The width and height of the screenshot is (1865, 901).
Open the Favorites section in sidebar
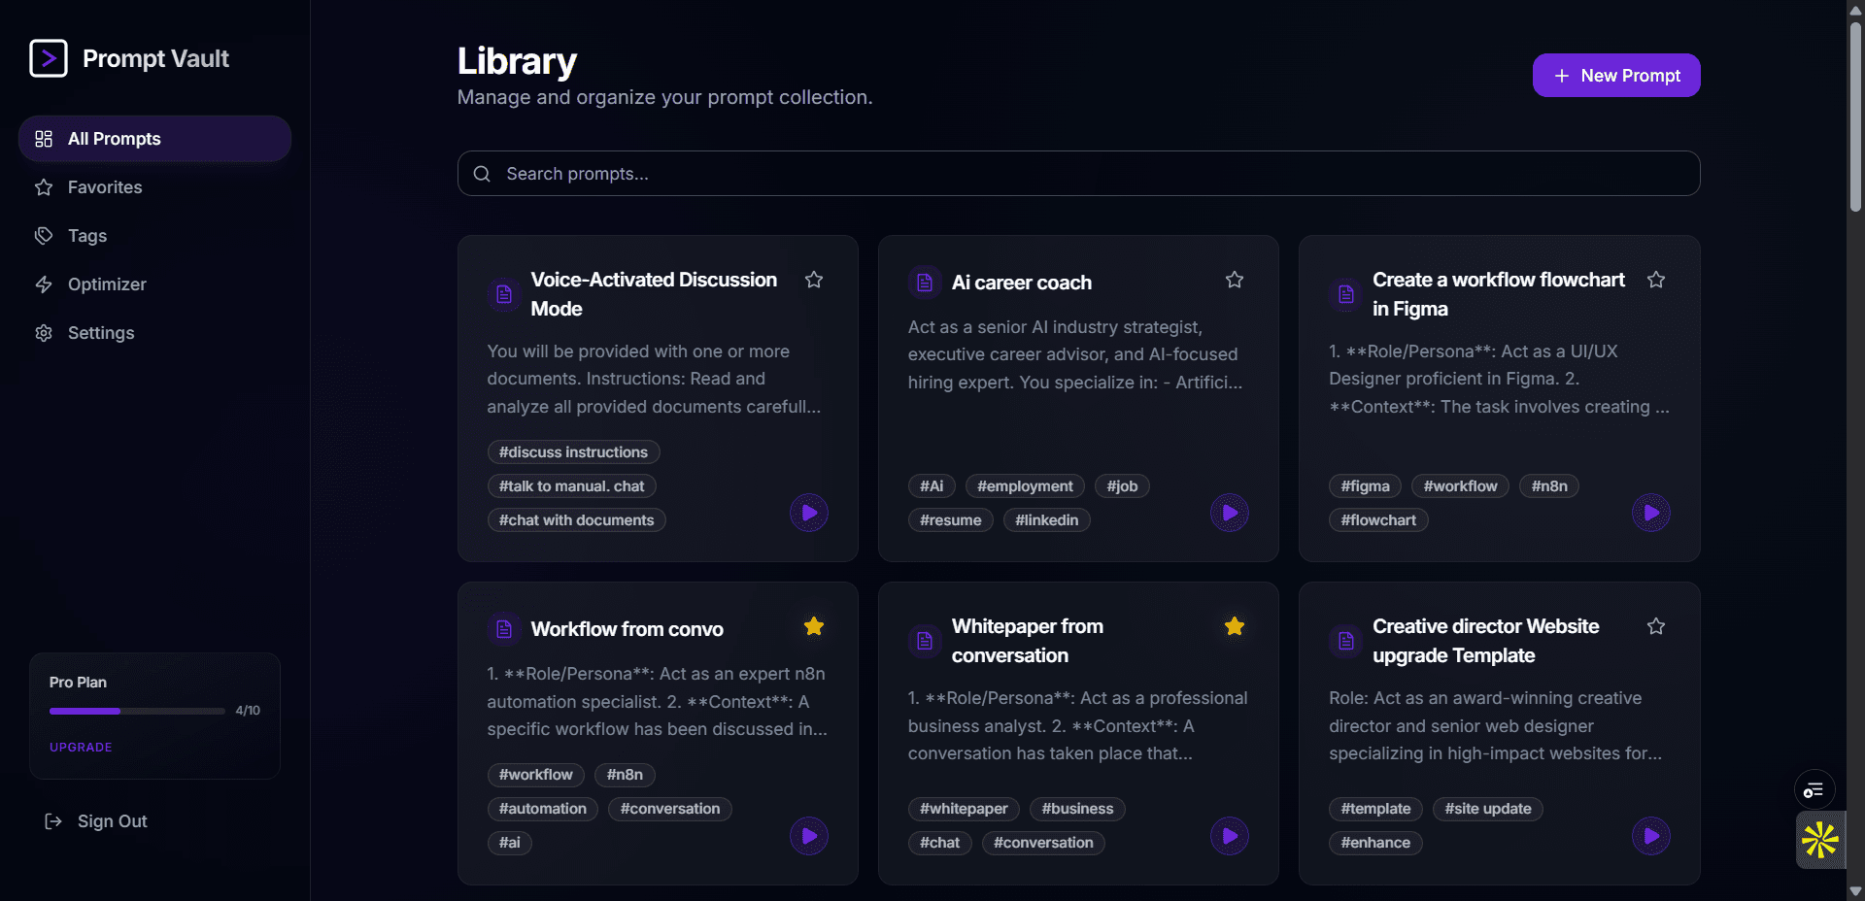pos(105,187)
